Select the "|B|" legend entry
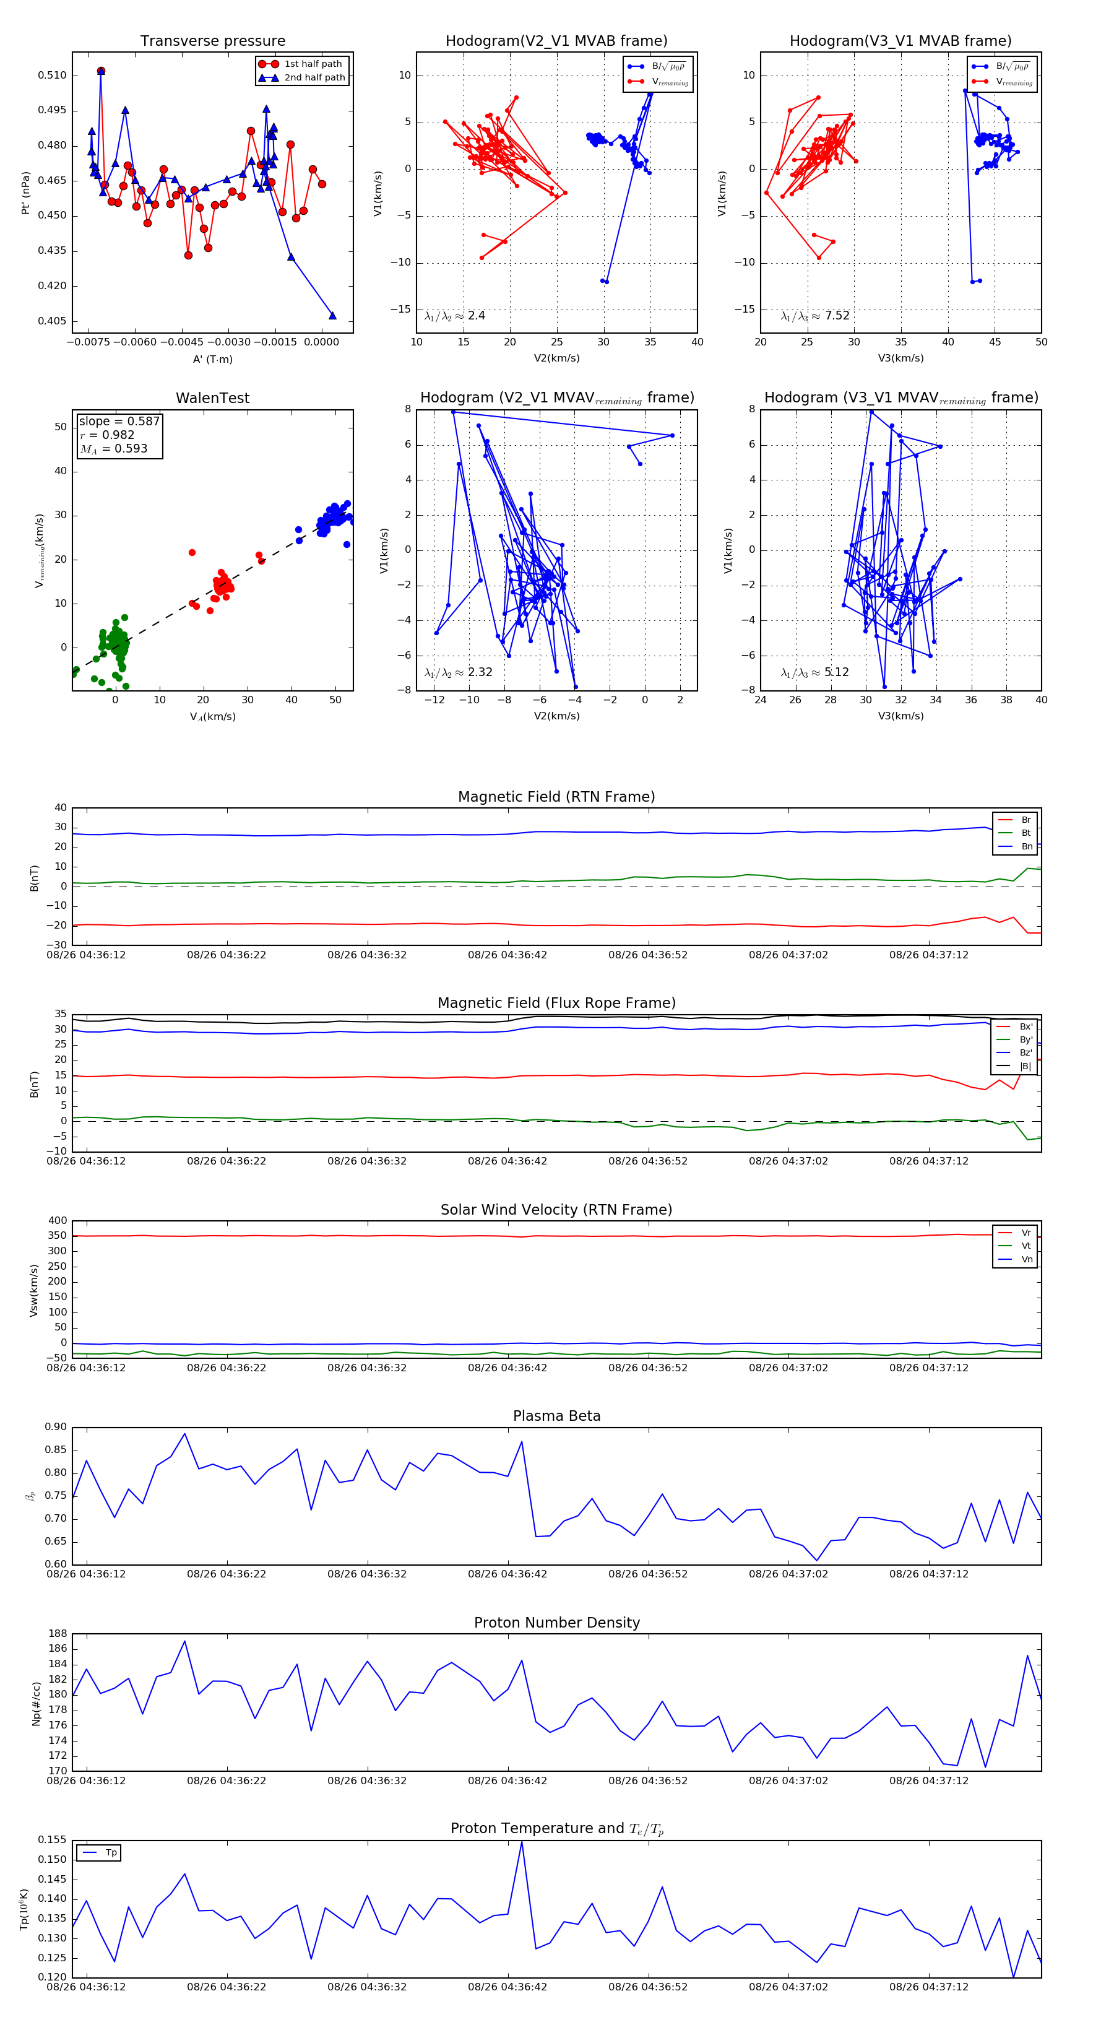Viewport: 1114px width, 2043px height. point(1014,1067)
